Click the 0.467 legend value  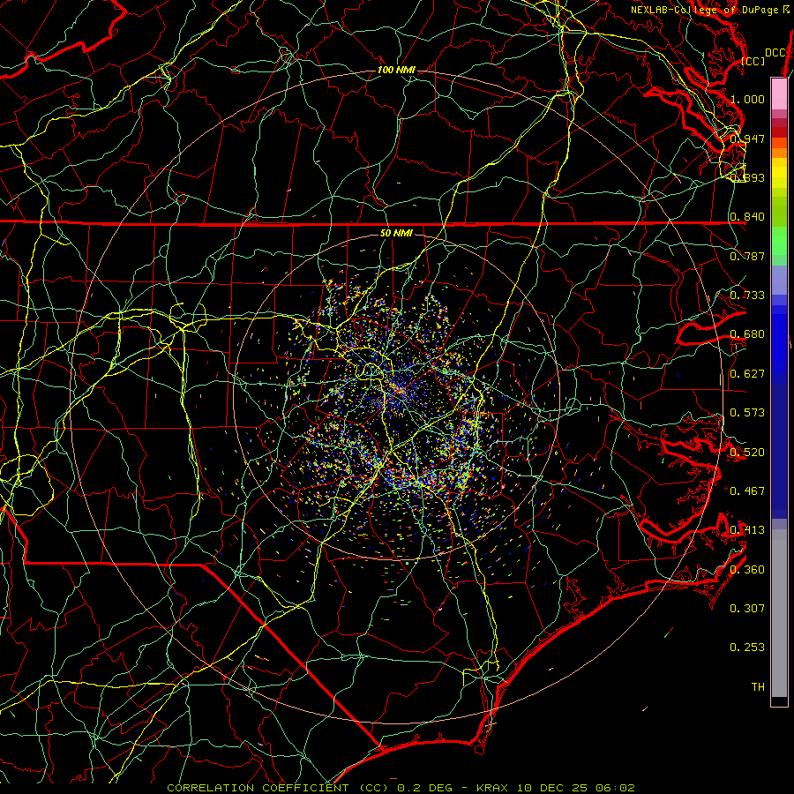click(x=747, y=491)
